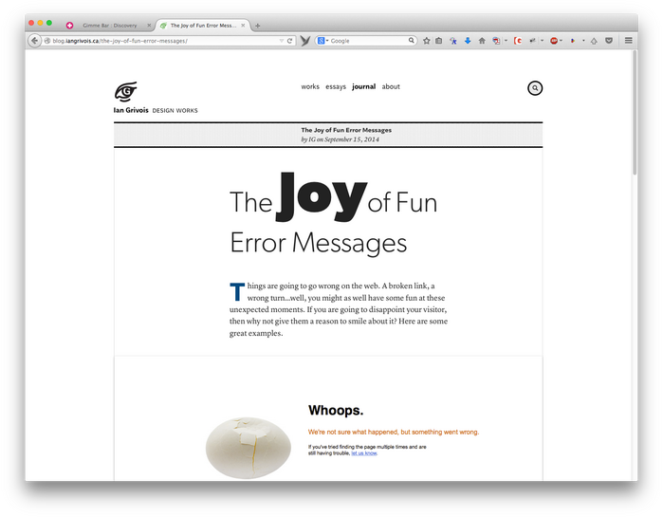Viewport: 663px width, 517px height.
Task: Open the downloads blue arrow icon
Action: [x=468, y=41]
